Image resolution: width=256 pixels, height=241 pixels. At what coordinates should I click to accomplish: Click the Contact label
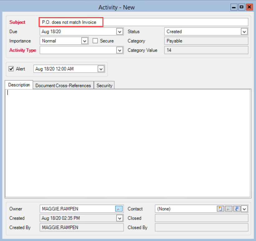135,209
